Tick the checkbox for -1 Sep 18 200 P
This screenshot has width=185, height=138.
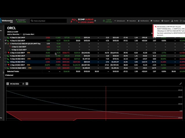click(x=5, y=65)
